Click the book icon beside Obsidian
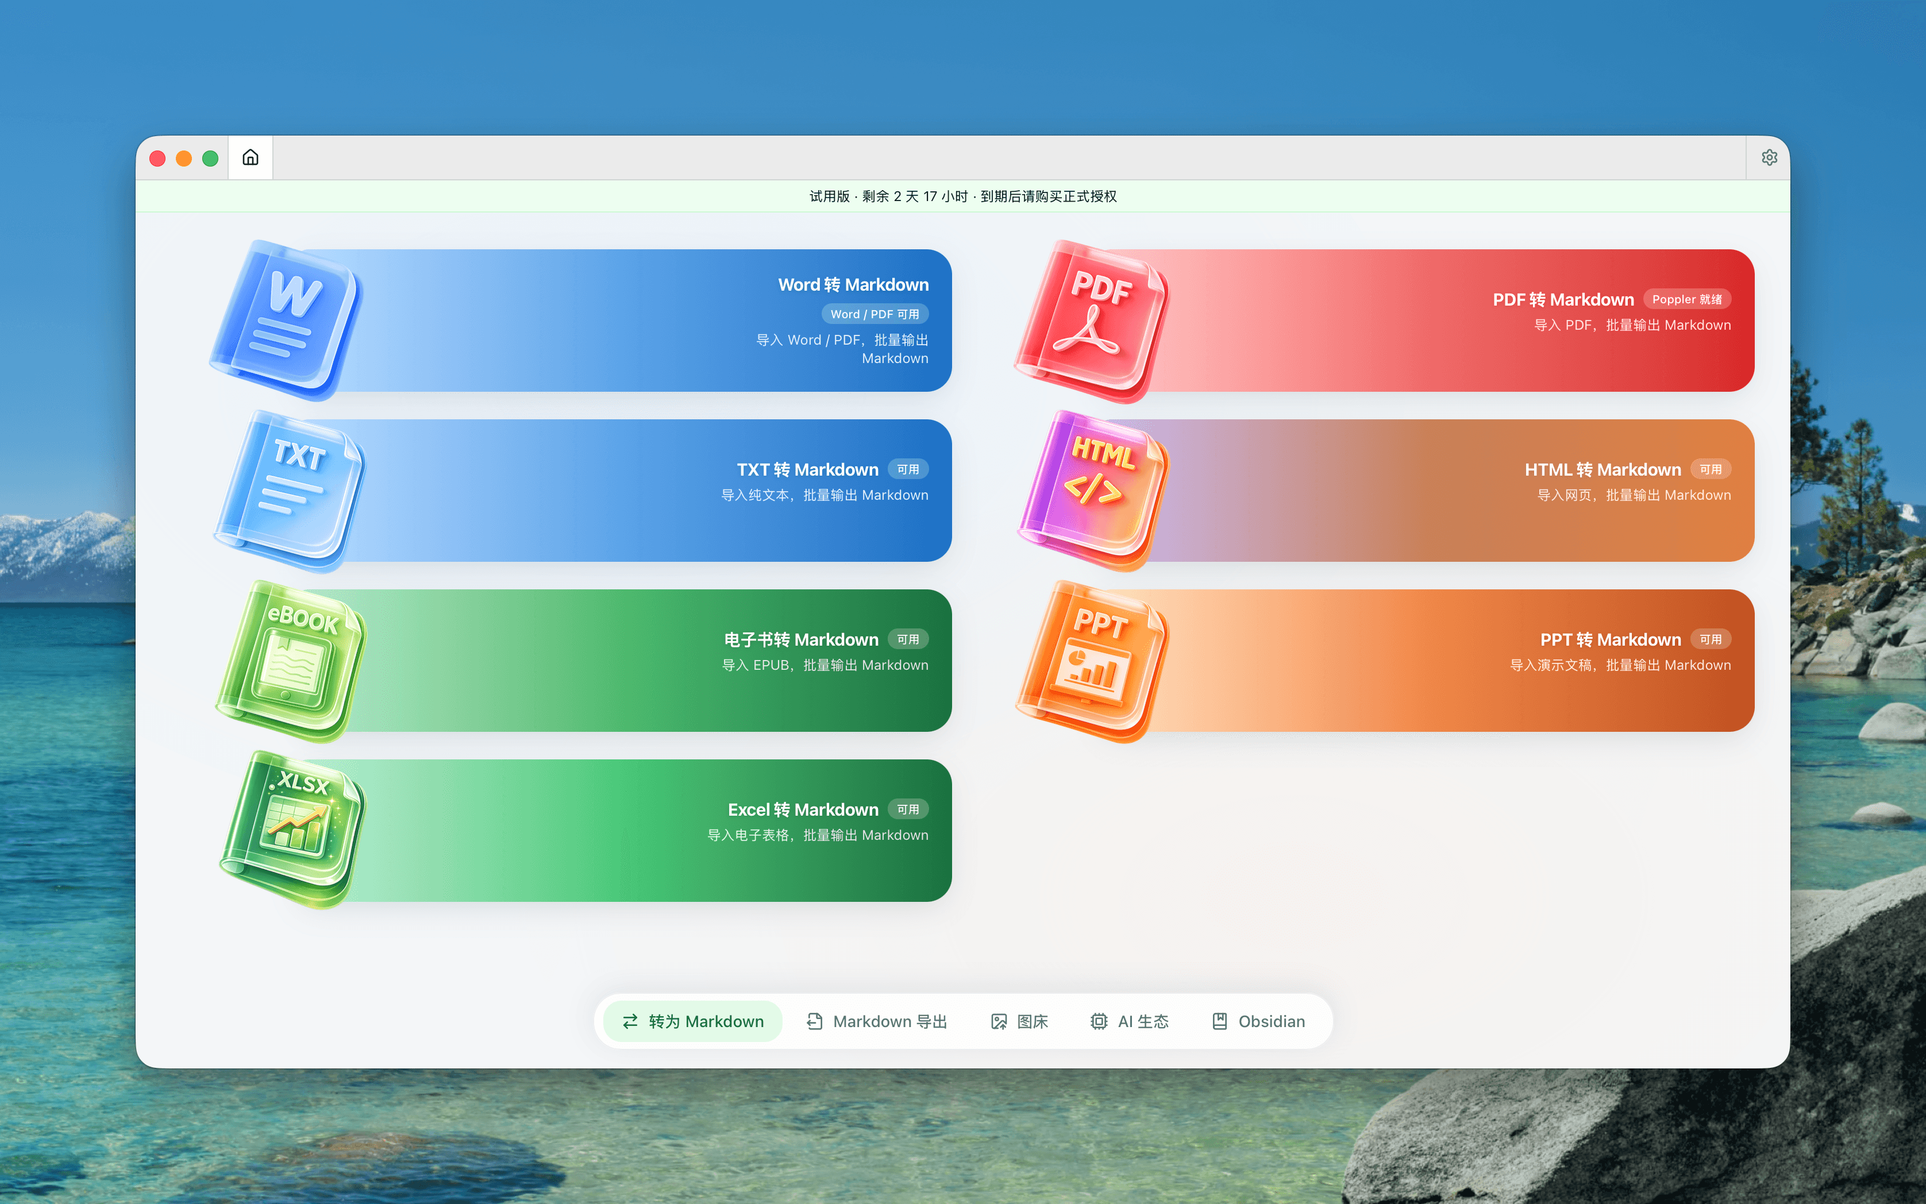 (1219, 1021)
